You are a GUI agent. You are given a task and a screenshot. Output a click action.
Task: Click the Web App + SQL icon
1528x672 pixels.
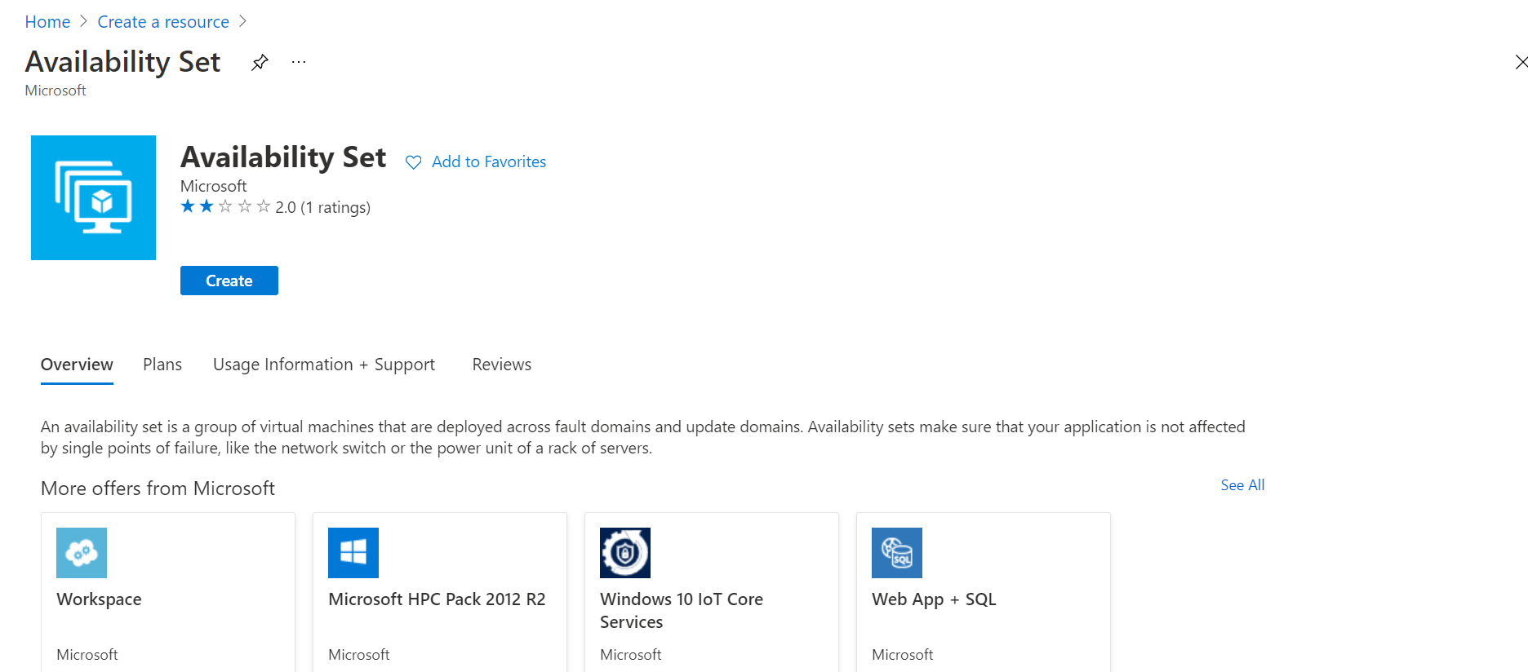click(897, 553)
